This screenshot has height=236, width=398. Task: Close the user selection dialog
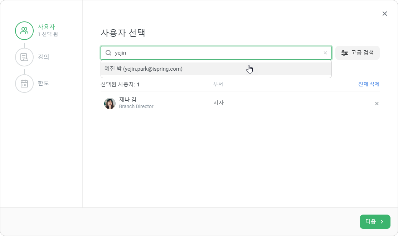[385, 14]
